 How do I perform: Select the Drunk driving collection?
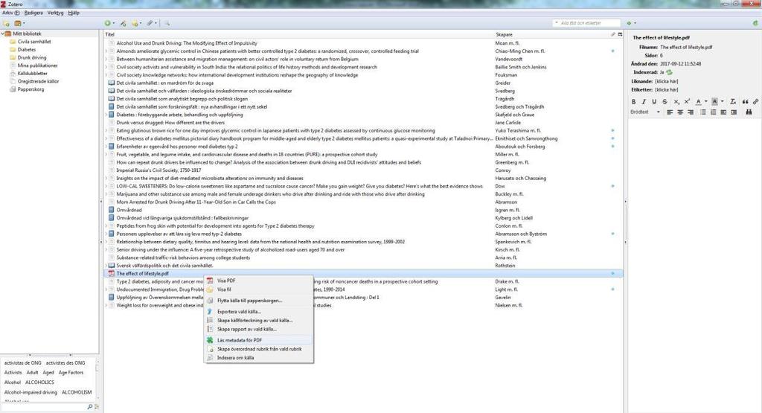pos(31,57)
